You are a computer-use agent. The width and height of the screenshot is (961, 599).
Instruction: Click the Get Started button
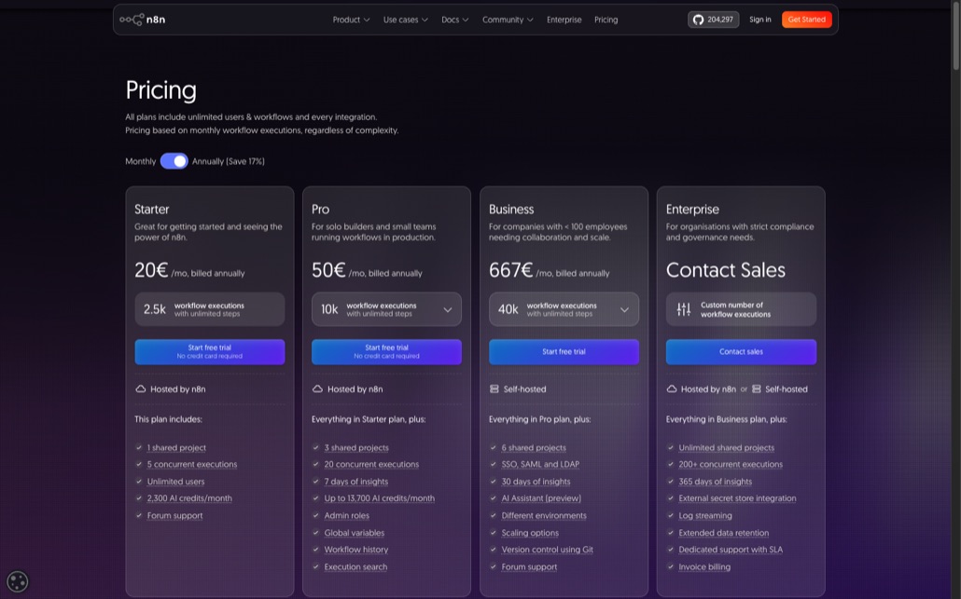806,20
